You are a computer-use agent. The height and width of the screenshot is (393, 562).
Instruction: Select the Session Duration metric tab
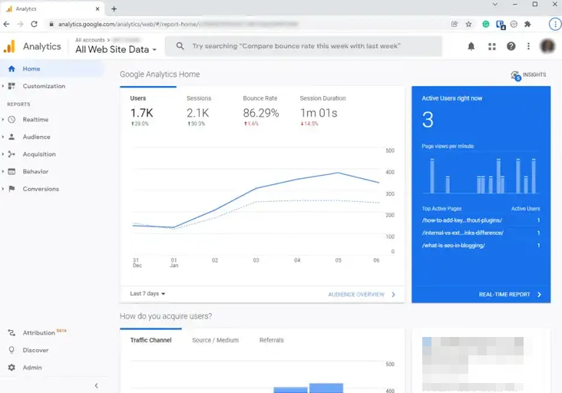(322, 111)
